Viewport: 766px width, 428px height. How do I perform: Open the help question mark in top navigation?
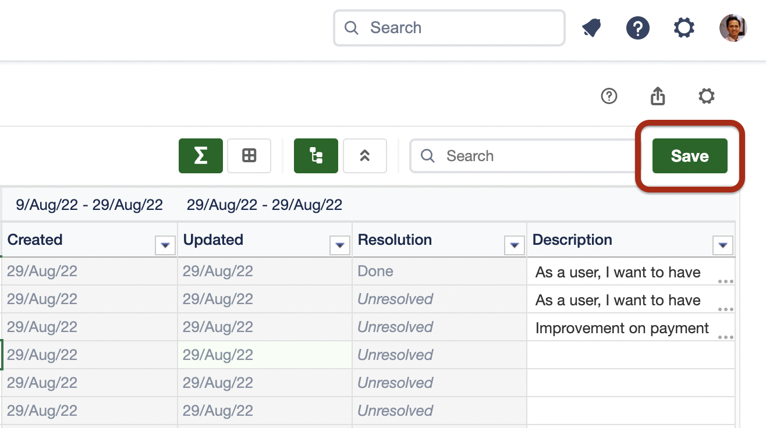click(x=637, y=28)
